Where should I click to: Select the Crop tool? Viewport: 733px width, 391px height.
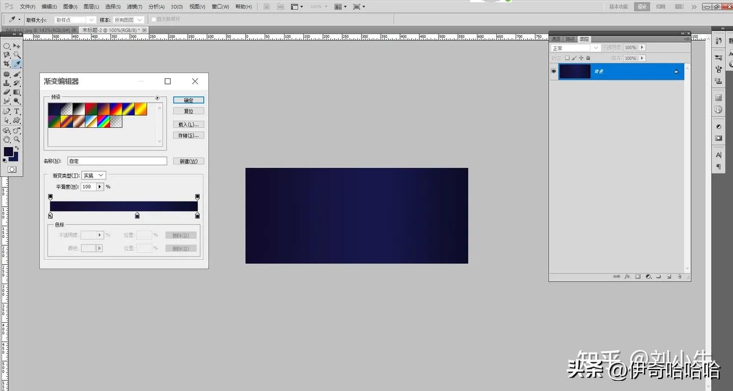tap(7, 64)
